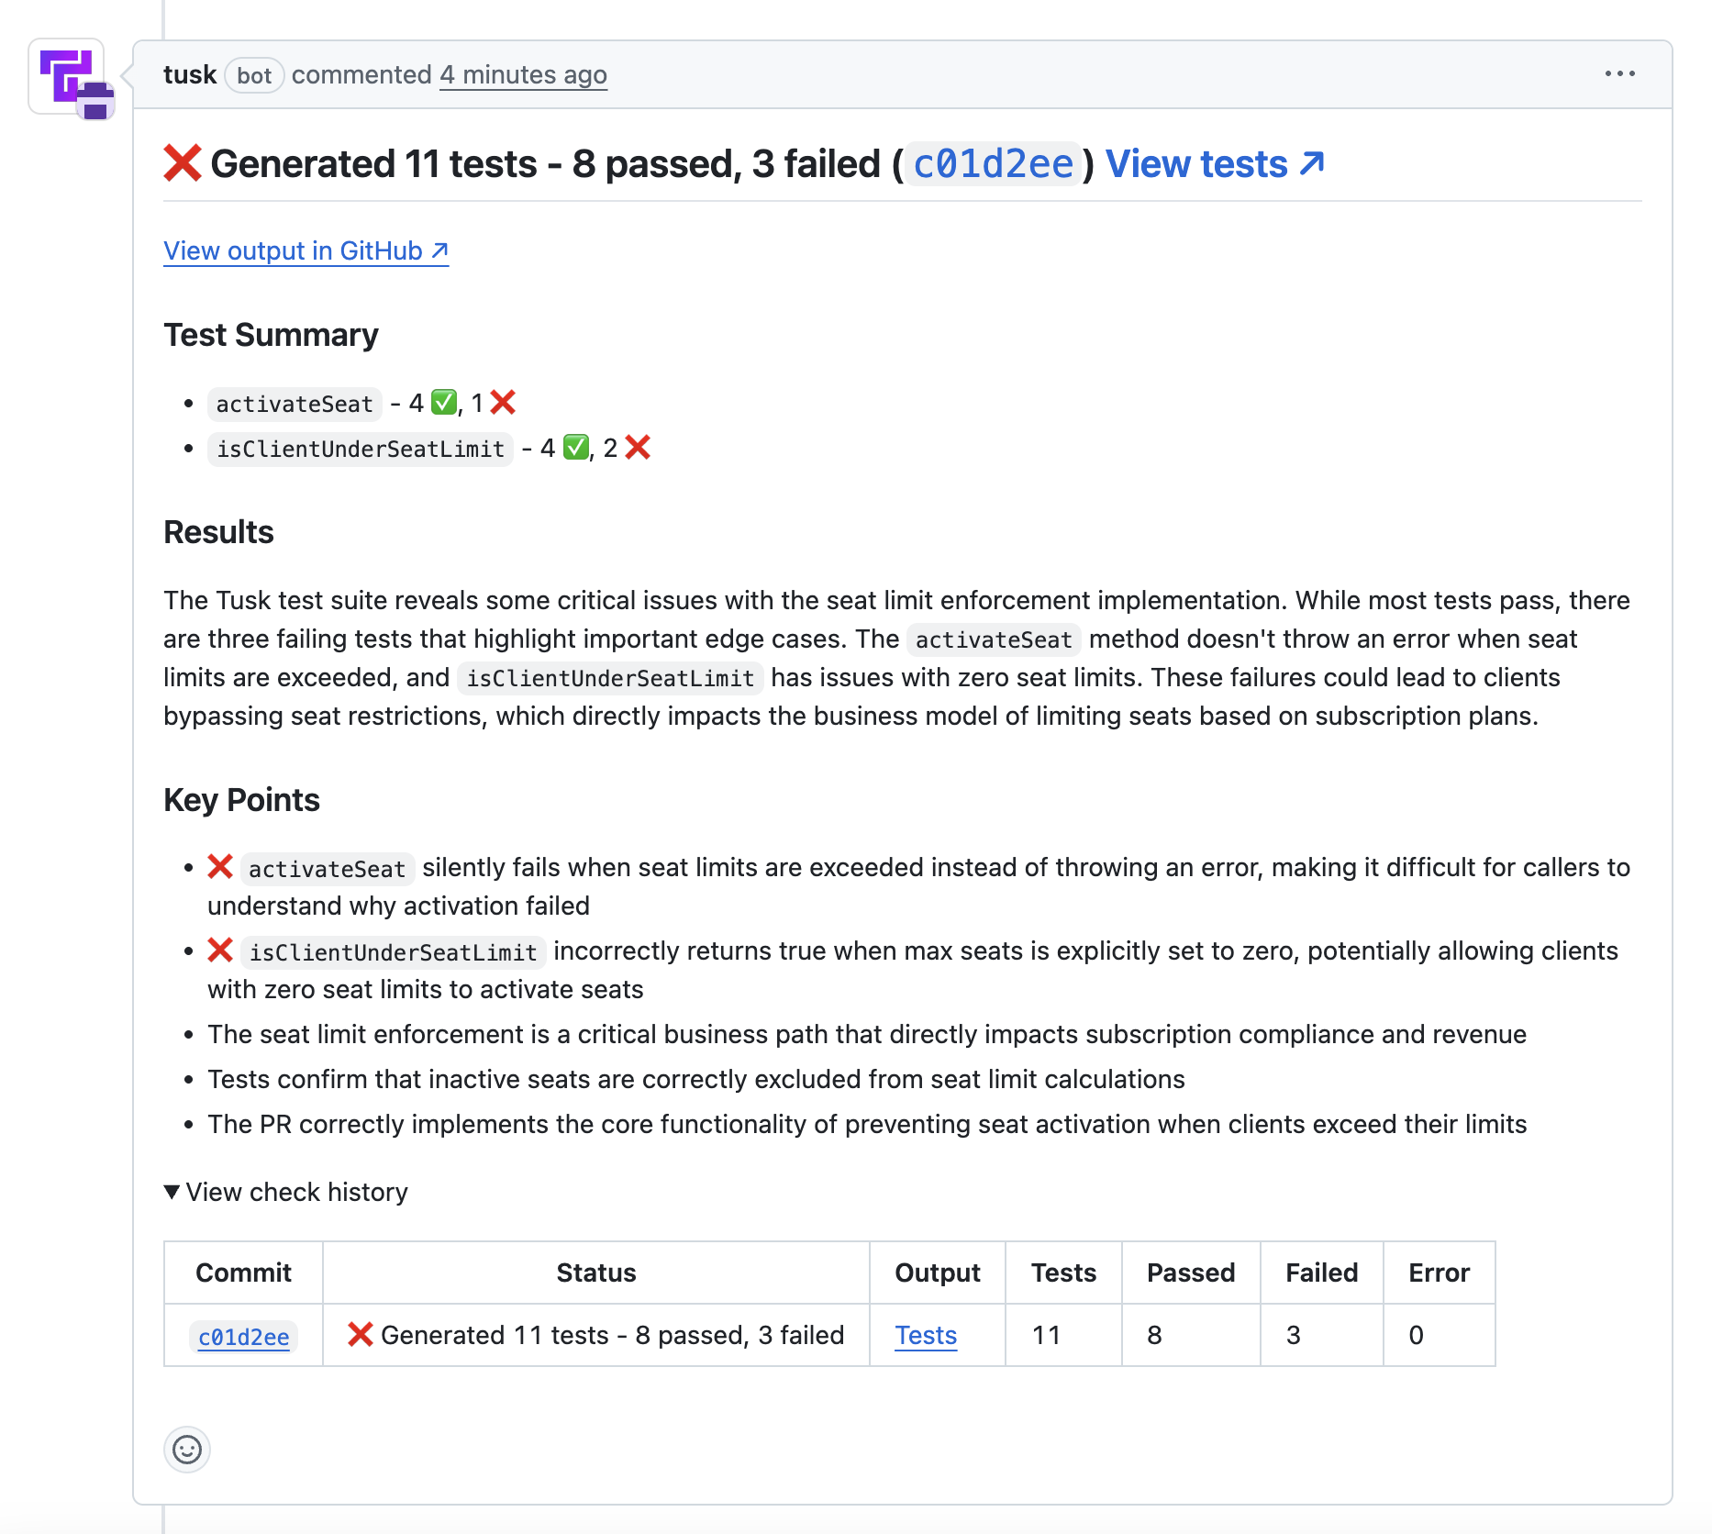Open c01d2ee commit link in history table
This screenshot has height=1534, width=1712.
tap(243, 1337)
